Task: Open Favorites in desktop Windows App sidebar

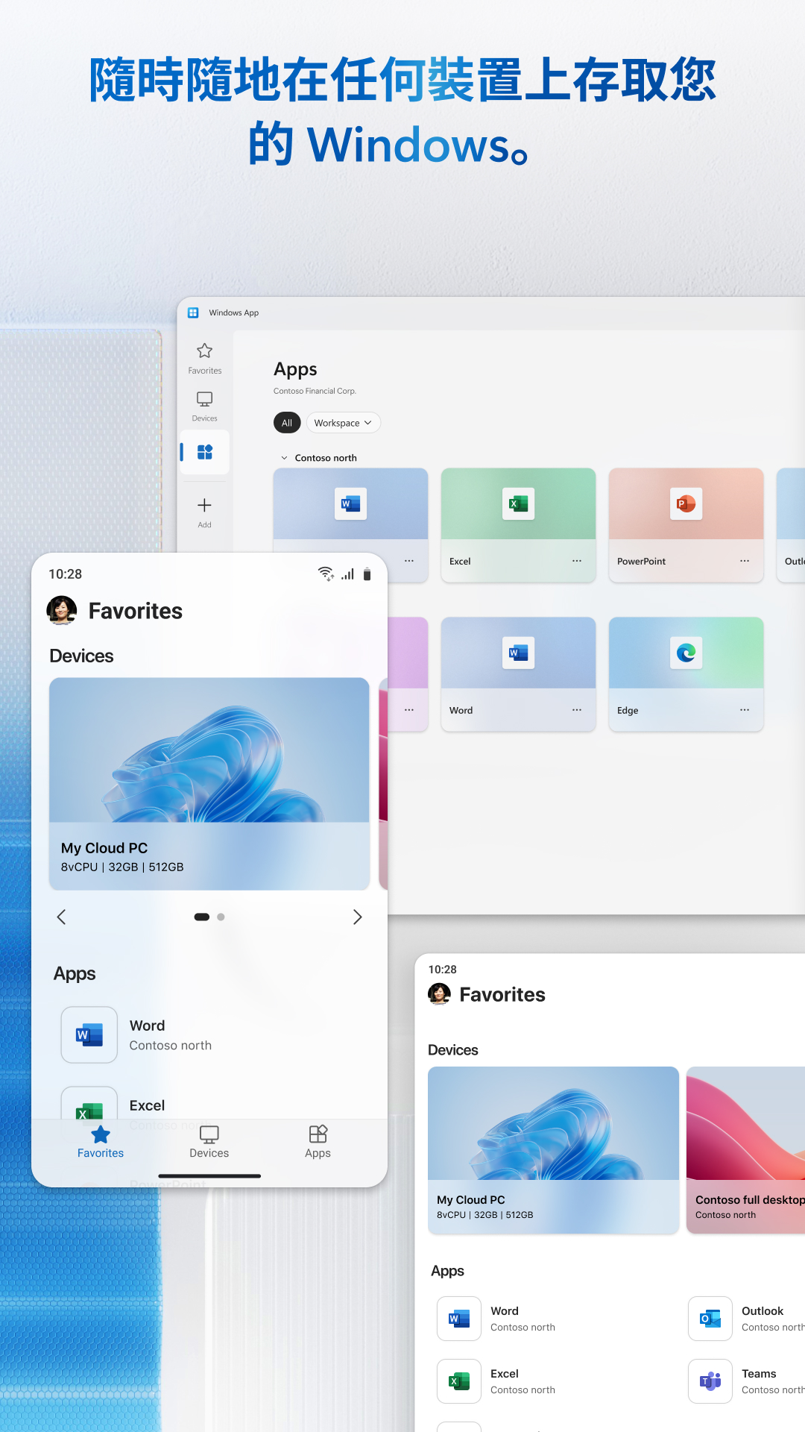Action: tap(204, 358)
